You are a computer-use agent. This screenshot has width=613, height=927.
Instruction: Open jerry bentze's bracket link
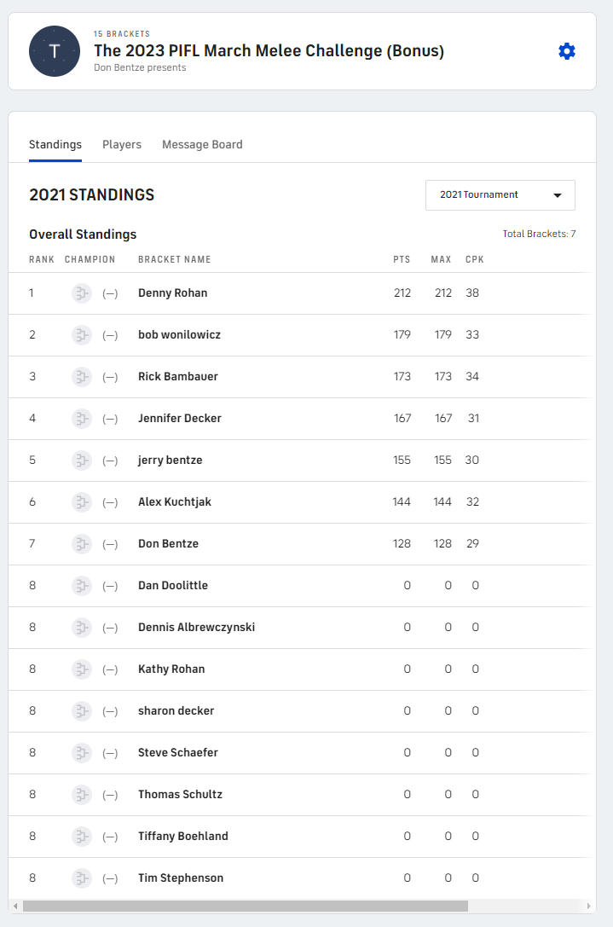pos(170,461)
